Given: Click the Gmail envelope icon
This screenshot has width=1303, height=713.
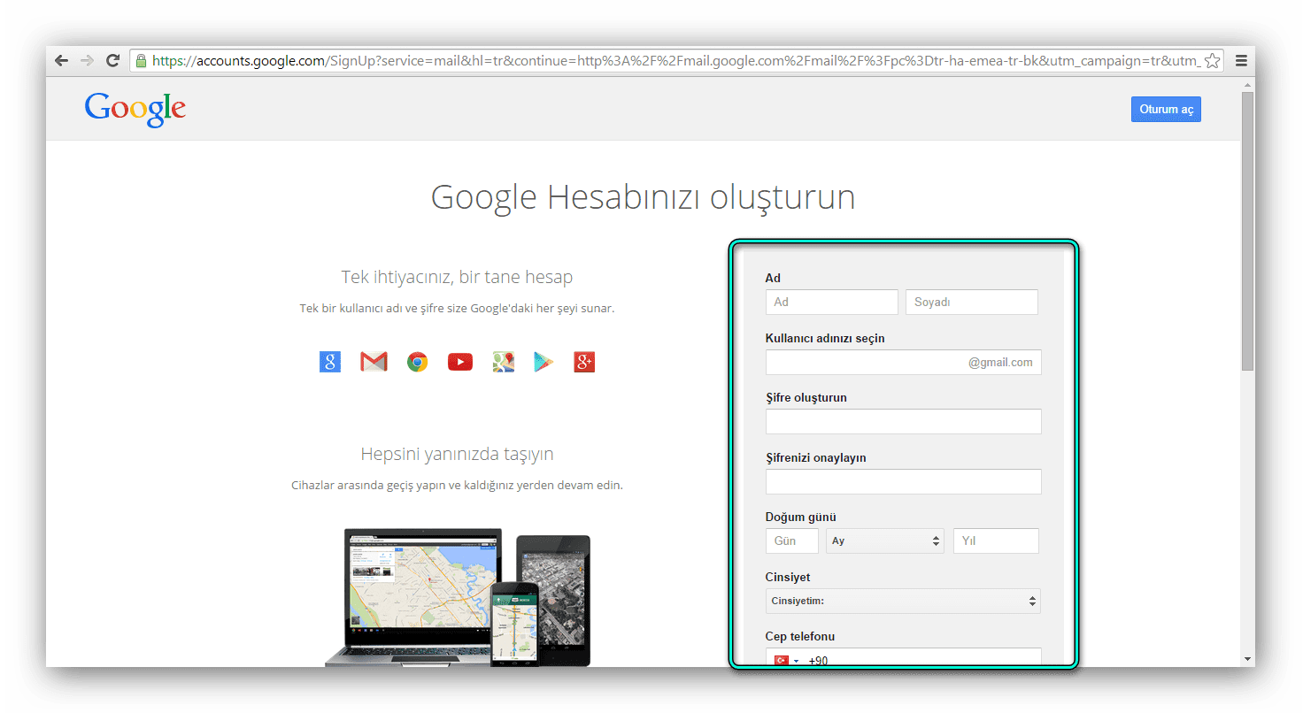Looking at the screenshot, I should (374, 361).
